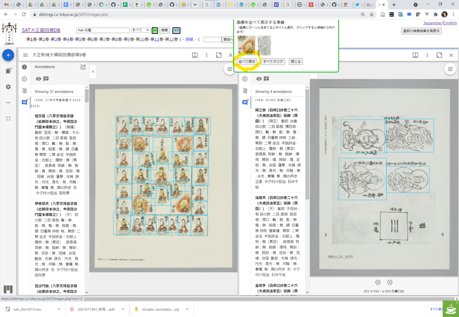Open Chrome tab search dropdown
This screenshot has width=459, height=317.
[x=416, y=5]
